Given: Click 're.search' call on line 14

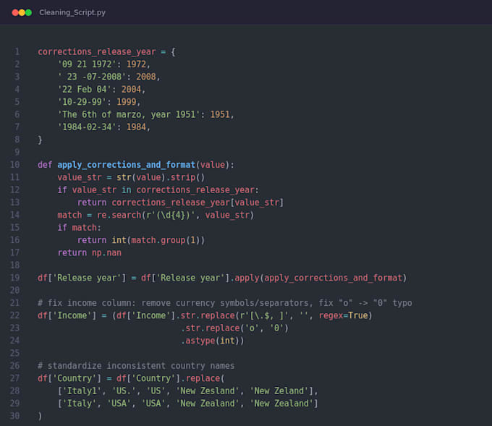Looking at the screenshot, I should [119, 215].
